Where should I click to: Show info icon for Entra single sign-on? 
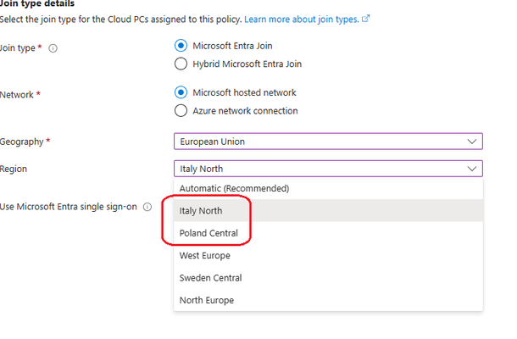click(x=147, y=207)
